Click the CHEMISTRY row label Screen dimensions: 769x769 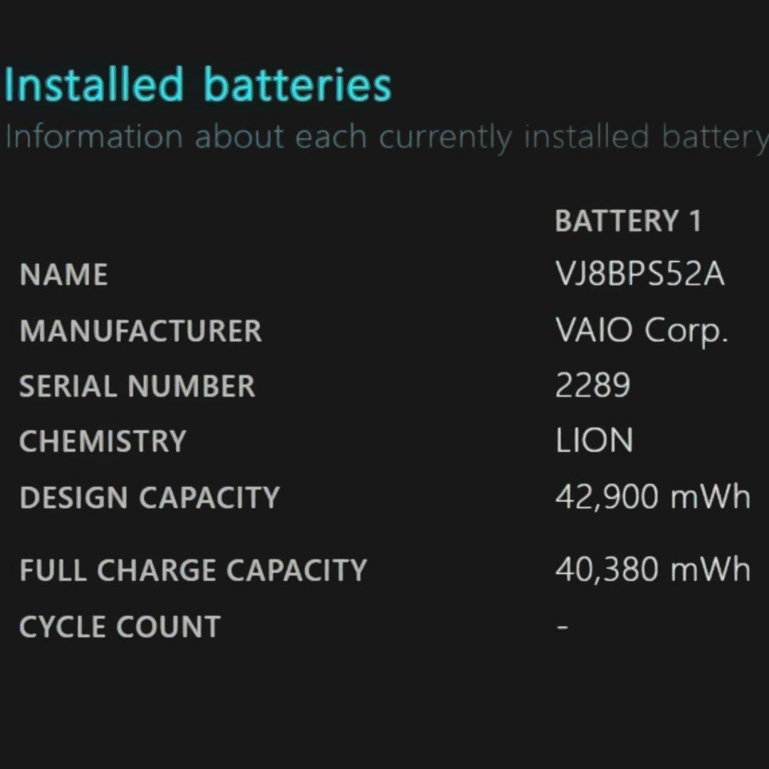(x=103, y=442)
